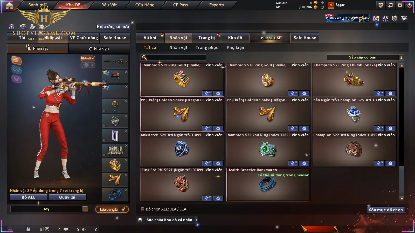415x233 pixels.
Task: Click the shield icon in bottom status bar
Action: [x=47, y=229]
